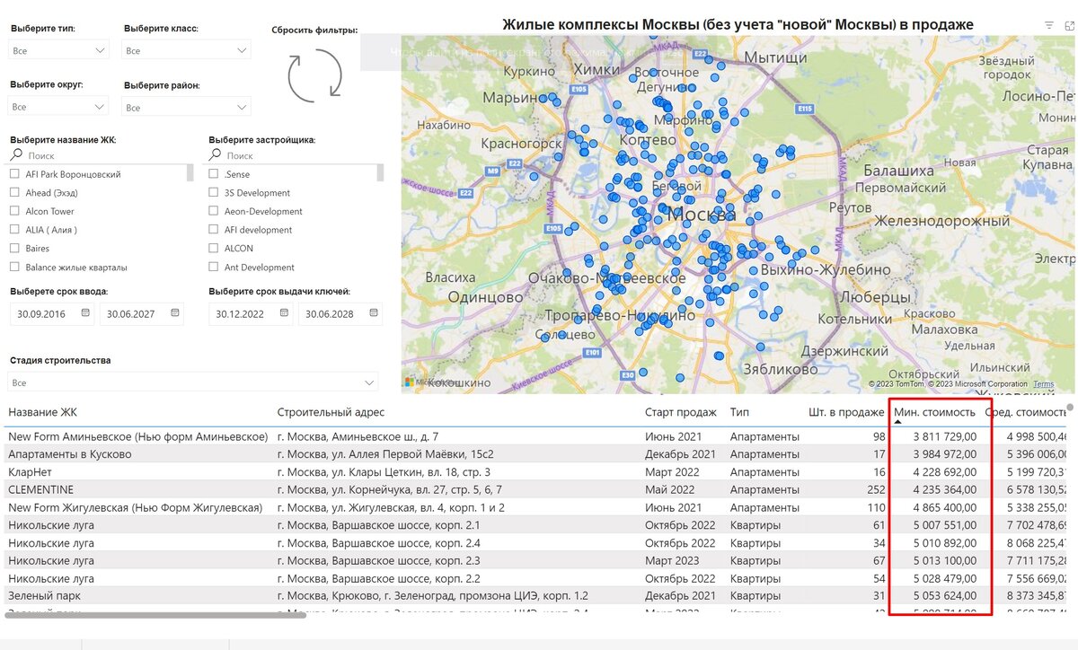Screen dimensions: 1078x650
Task: Click the search magnifier in the застройщик slicer
Action: (x=216, y=155)
